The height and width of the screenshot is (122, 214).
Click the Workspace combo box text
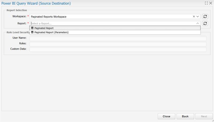point(49,17)
